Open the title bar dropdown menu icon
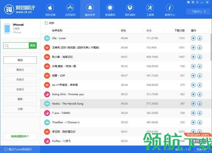This screenshot has height=153, width=212. [x=197, y=2]
